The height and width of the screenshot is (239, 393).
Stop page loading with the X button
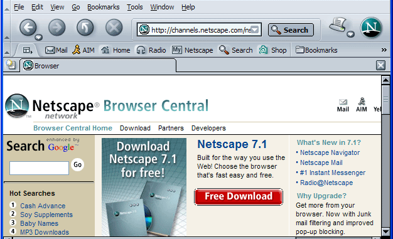[114, 27]
